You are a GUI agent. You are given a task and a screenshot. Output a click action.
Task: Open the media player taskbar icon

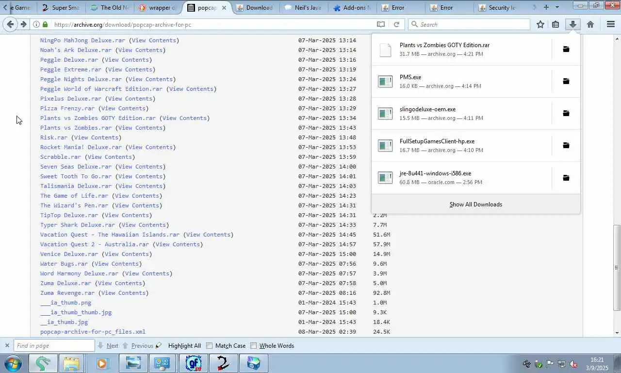[x=102, y=363]
